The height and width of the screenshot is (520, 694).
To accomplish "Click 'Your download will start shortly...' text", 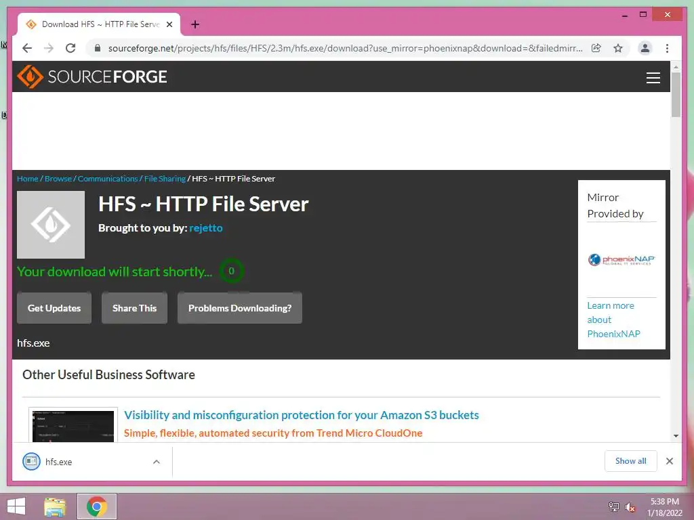I will [x=115, y=272].
